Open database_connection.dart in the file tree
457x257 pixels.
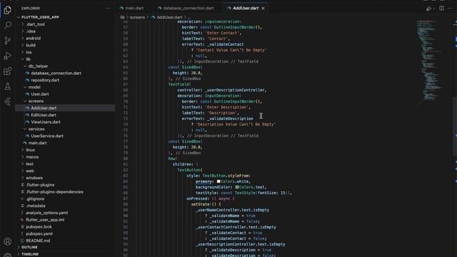point(56,73)
